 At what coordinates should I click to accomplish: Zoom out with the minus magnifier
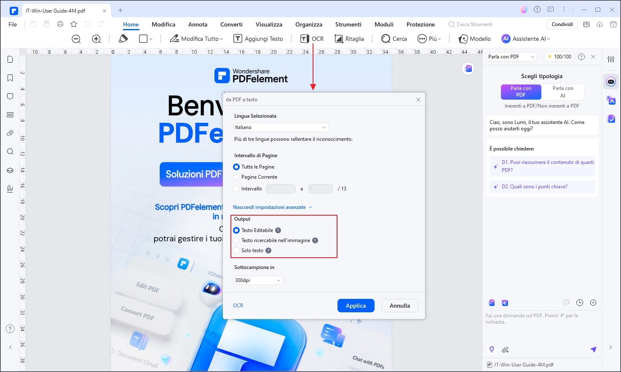pos(76,39)
